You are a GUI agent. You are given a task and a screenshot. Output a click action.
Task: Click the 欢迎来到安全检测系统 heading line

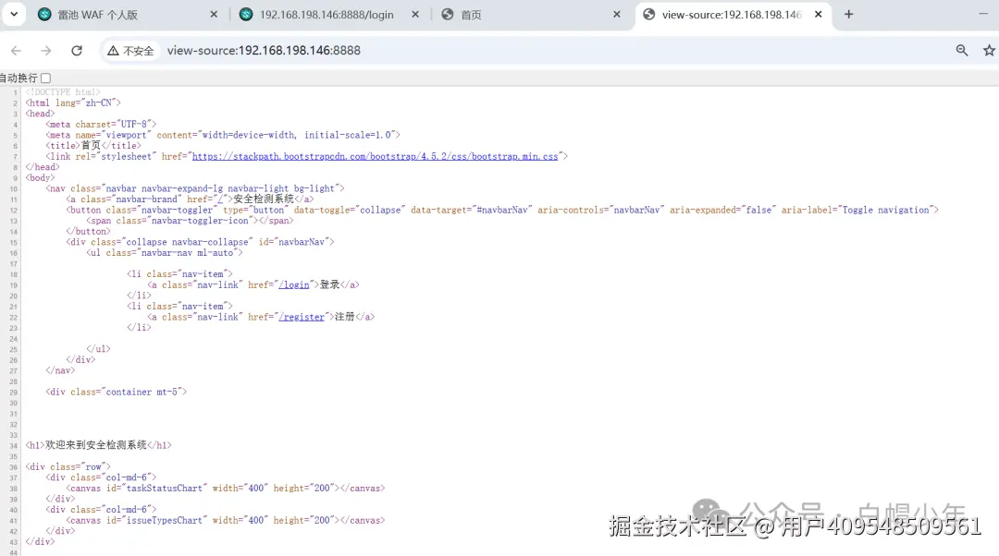[98, 445]
